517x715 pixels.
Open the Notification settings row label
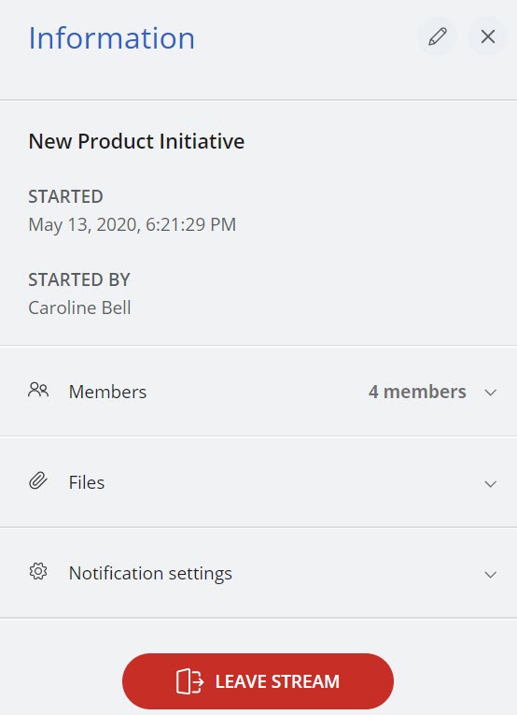[150, 574]
